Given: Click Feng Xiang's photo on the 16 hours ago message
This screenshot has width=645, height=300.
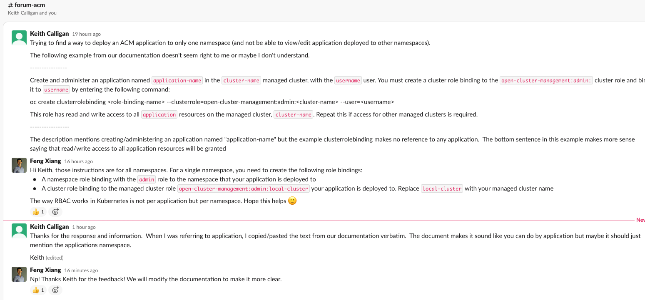Looking at the screenshot, I should [x=19, y=165].
